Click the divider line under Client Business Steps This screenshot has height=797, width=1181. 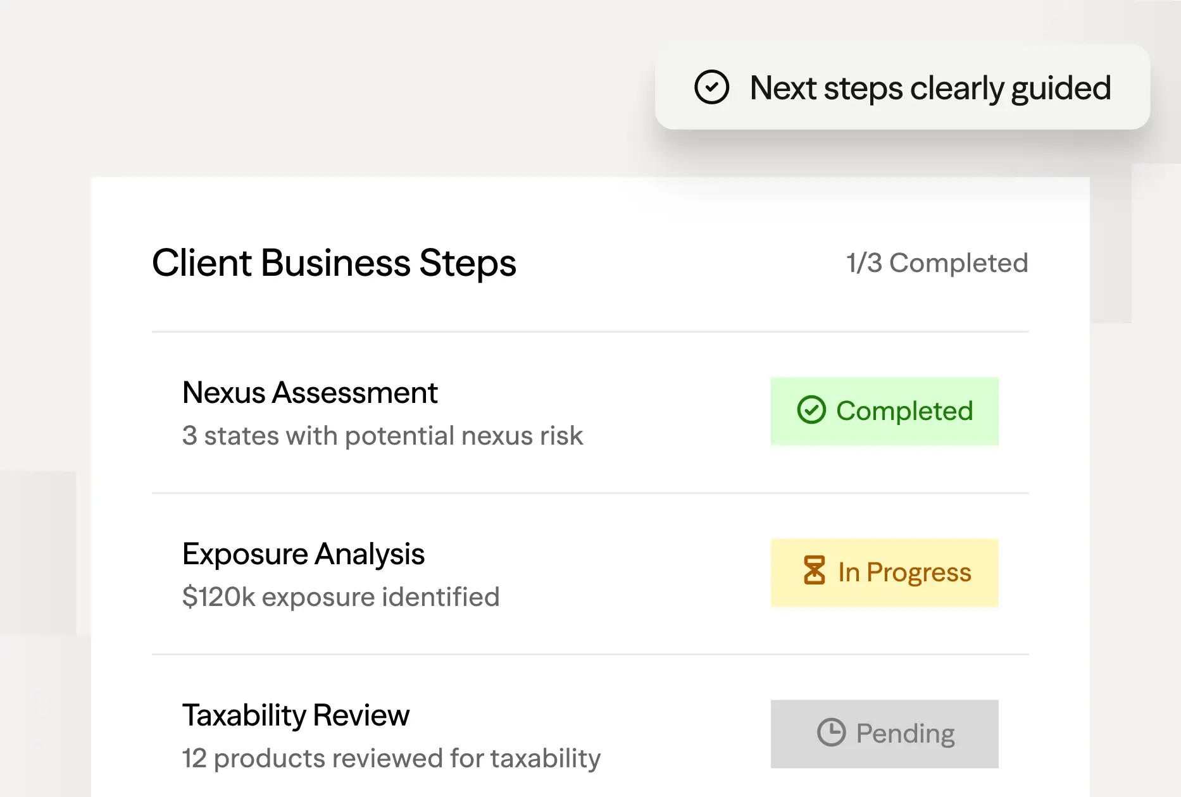pos(590,331)
